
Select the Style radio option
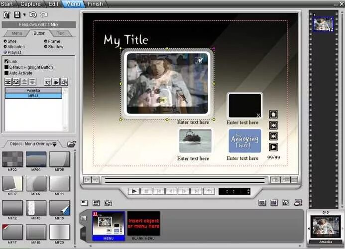[x=5, y=41]
